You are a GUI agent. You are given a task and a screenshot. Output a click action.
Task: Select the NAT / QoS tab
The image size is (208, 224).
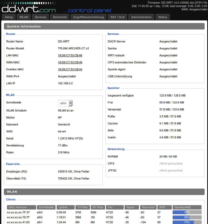pos(118,17)
